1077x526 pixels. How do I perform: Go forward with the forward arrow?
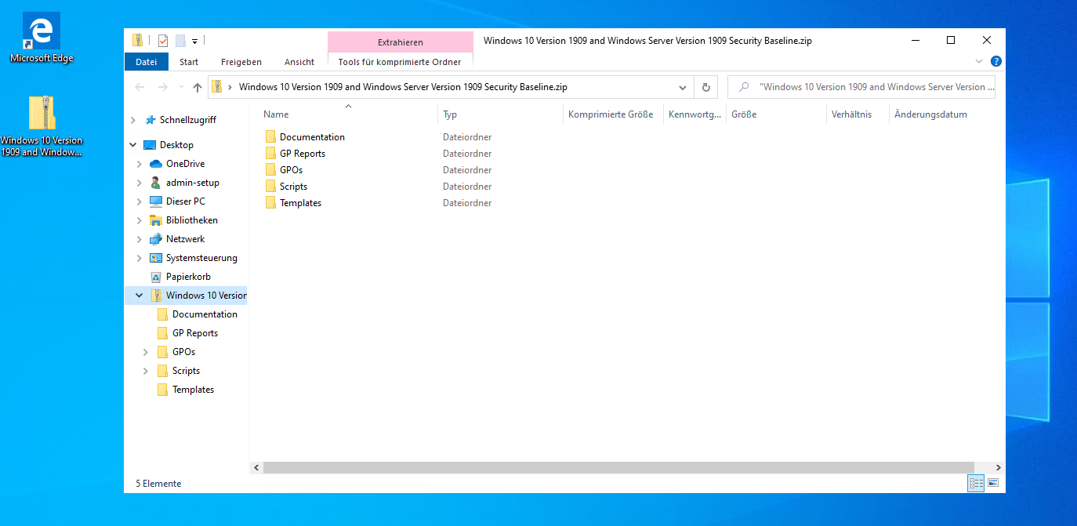162,87
